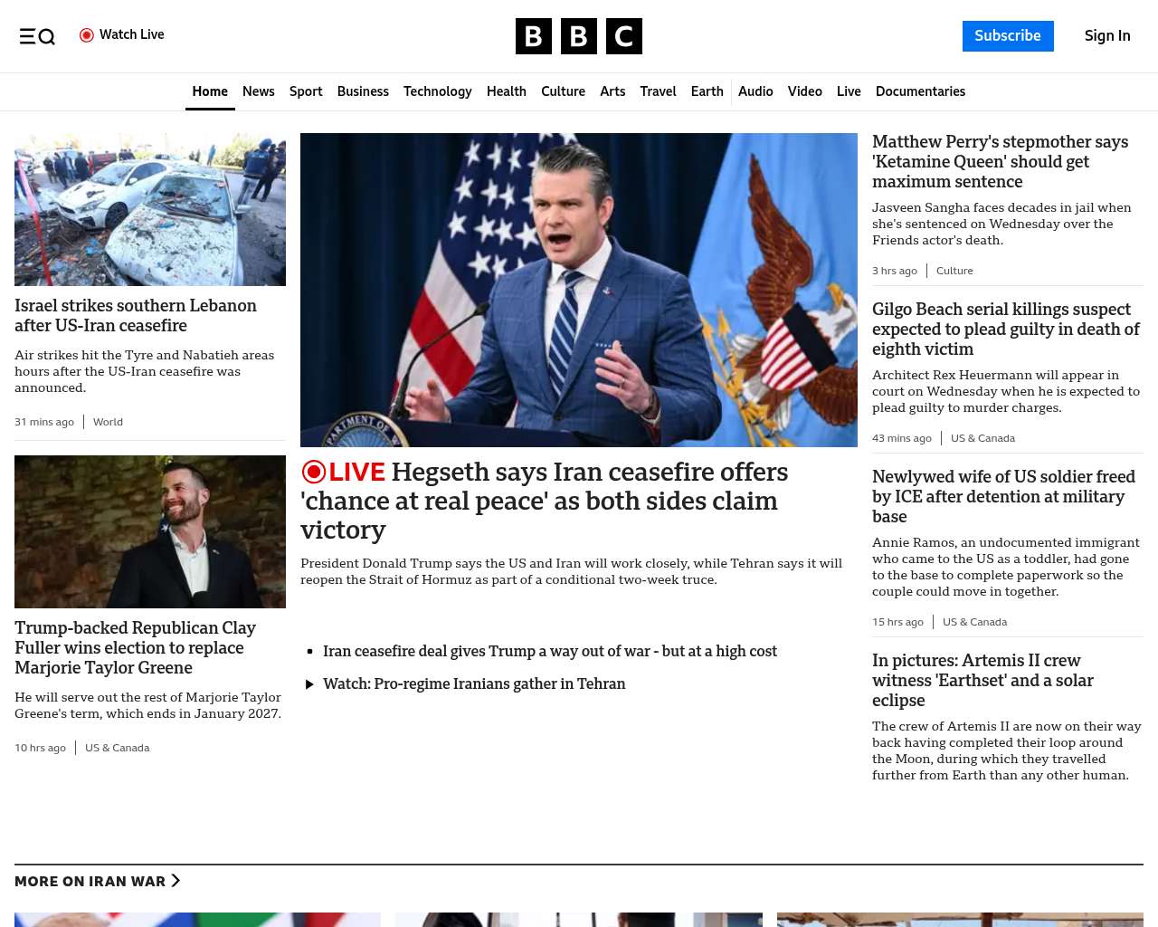Click the BBC logo
This screenshot has height=927, width=1158.
(579, 36)
